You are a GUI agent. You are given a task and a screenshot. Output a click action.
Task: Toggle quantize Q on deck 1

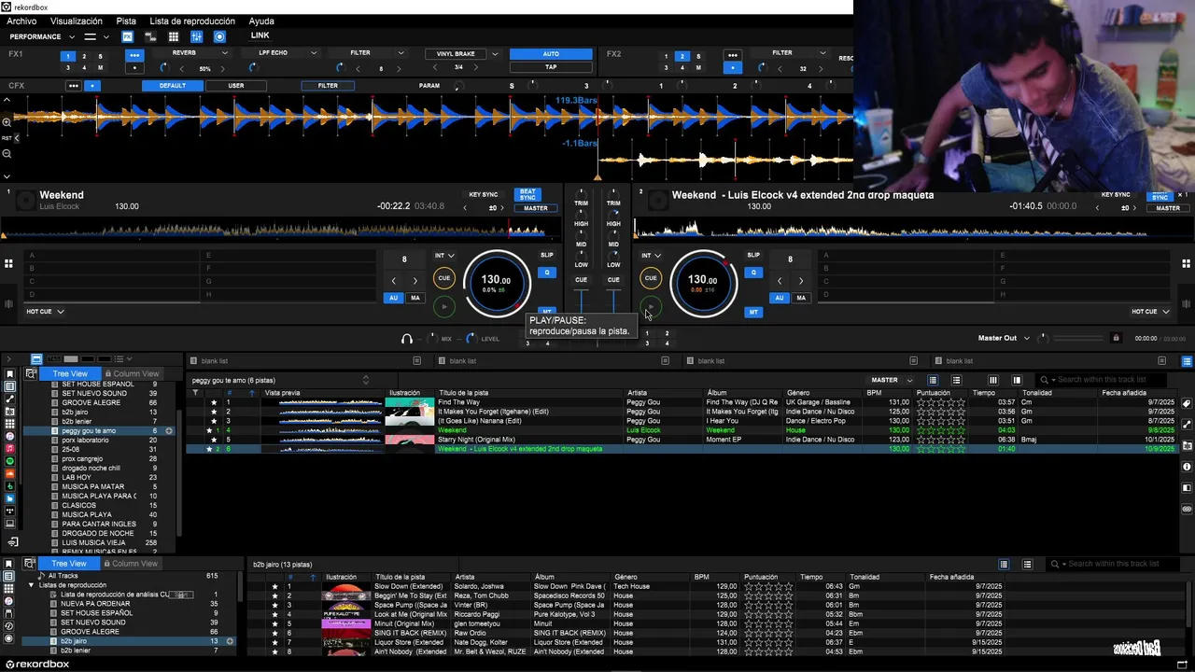point(547,273)
